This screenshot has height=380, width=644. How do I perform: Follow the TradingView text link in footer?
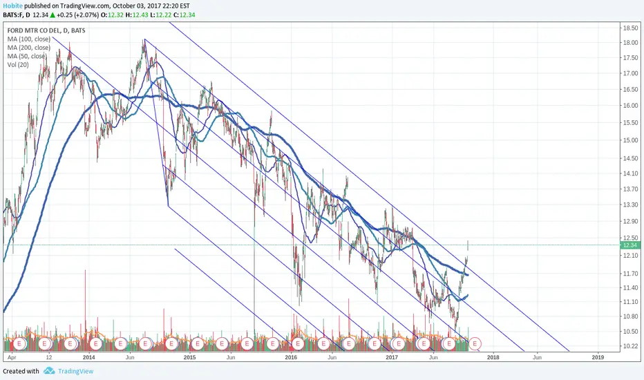click(x=75, y=371)
